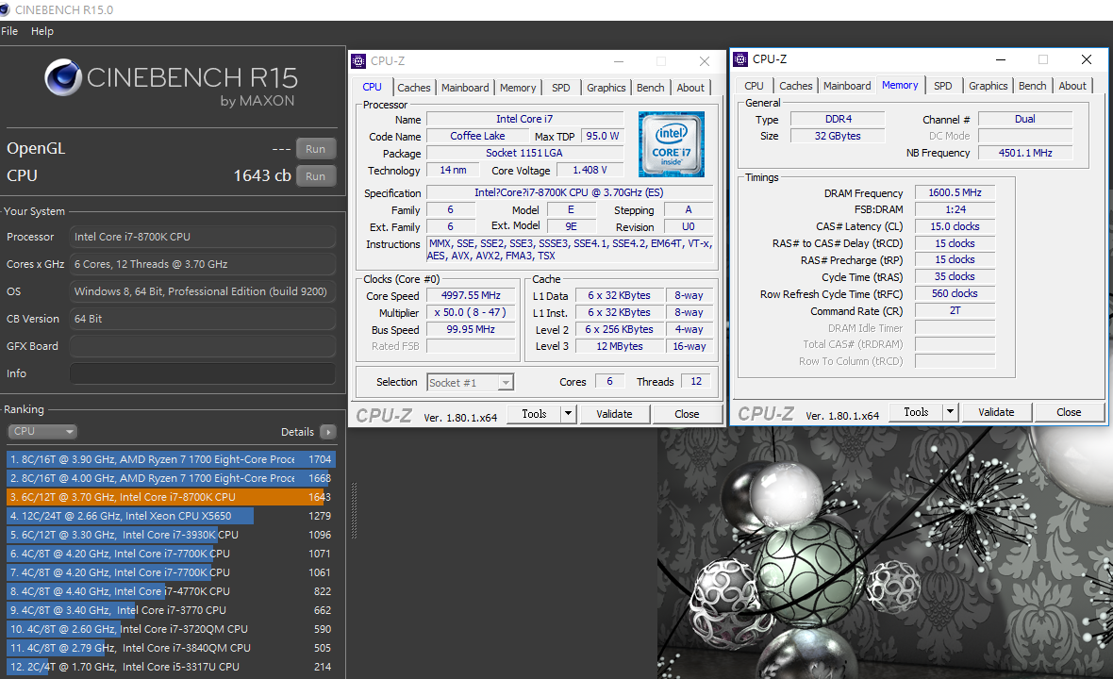The width and height of the screenshot is (1113, 679).
Task: Click the Intel Core i7 badge image
Action: pos(671,144)
